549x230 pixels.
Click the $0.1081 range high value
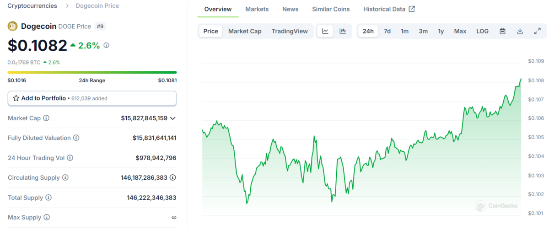(167, 80)
